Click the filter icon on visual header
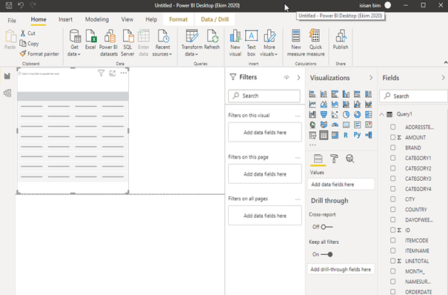Viewport: 448px width, 295px height. pos(101,73)
